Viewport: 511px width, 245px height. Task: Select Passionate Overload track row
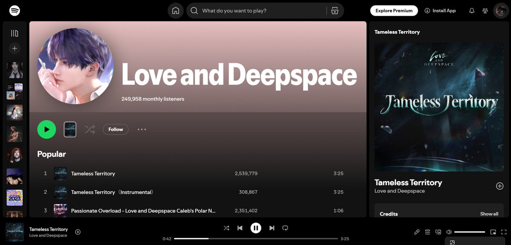point(198,210)
